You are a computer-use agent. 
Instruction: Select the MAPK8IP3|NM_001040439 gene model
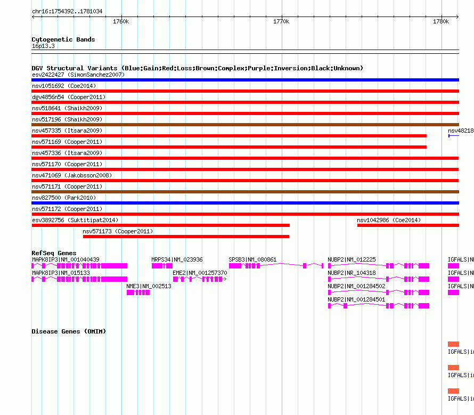79,266
